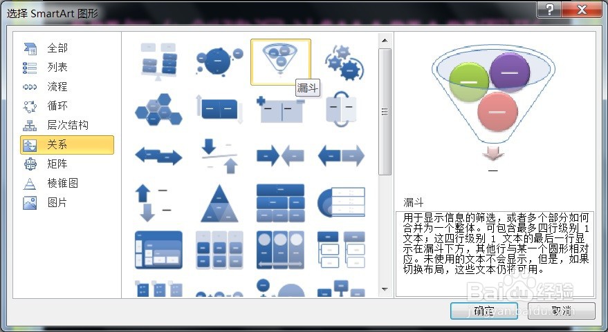Click the Funnel description text box
This screenshot has width=608, height=332.
click(495, 254)
